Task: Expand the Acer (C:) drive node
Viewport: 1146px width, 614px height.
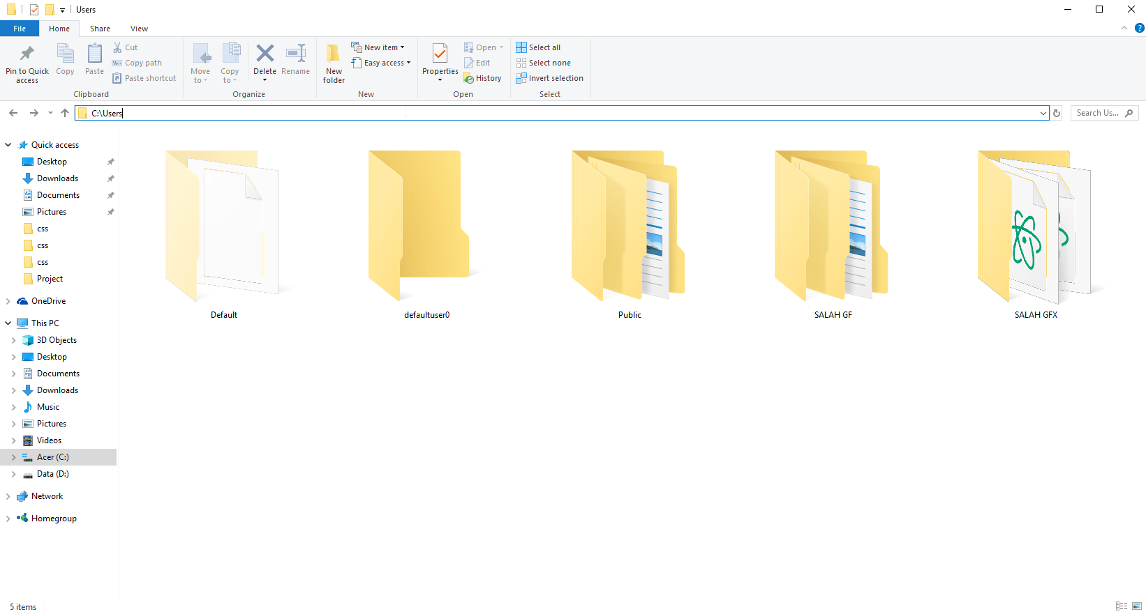Action: pyautogui.click(x=14, y=457)
